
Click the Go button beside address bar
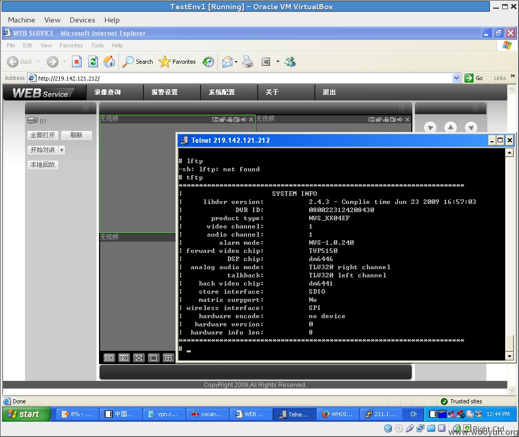(474, 78)
